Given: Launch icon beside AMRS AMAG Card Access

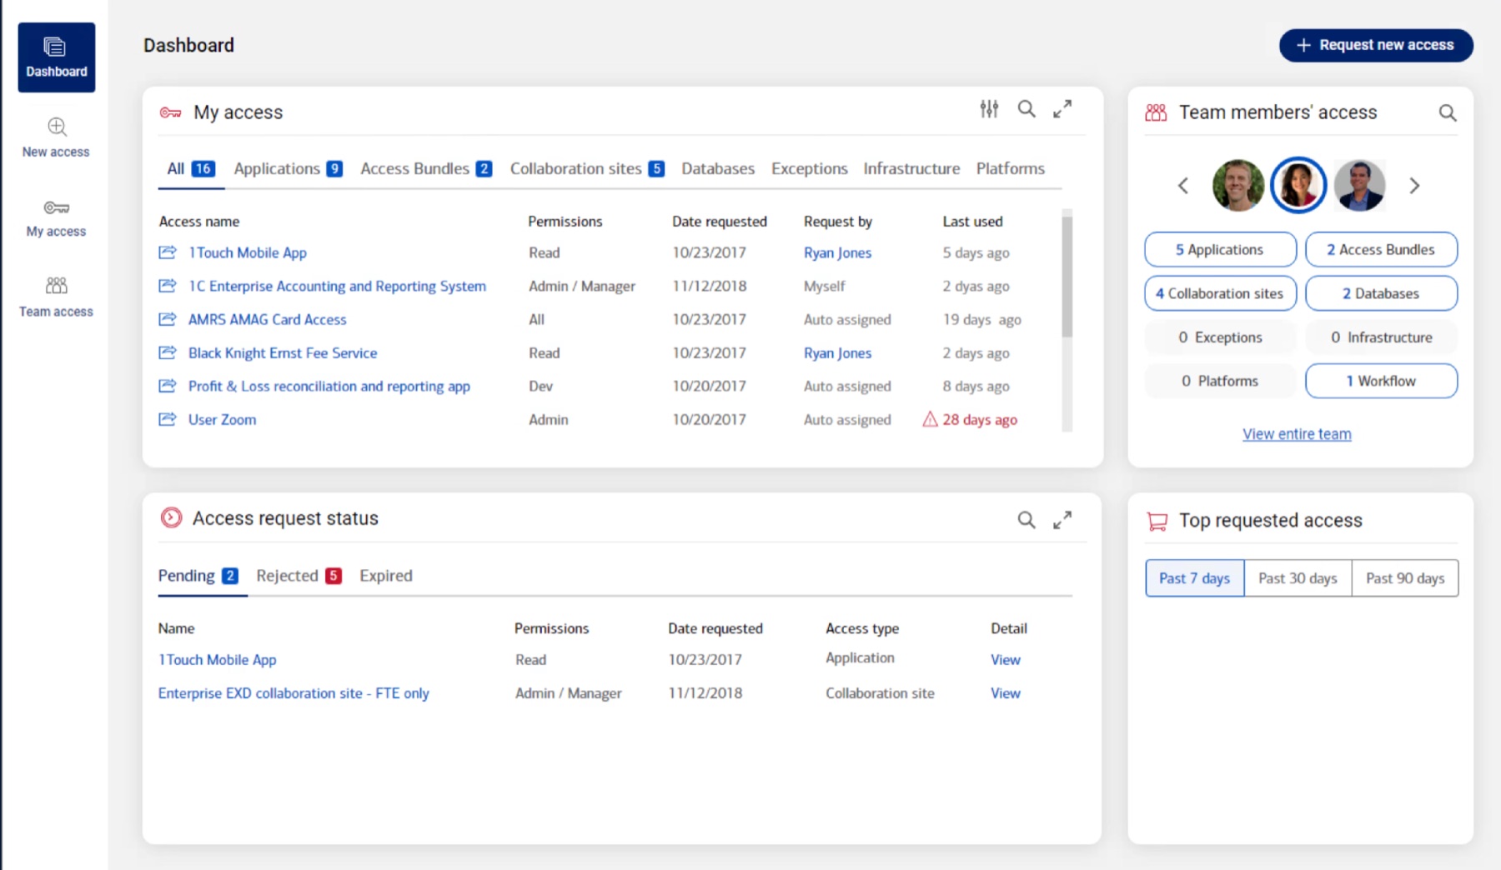Looking at the screenshot, I should click(x=168, y=319).
